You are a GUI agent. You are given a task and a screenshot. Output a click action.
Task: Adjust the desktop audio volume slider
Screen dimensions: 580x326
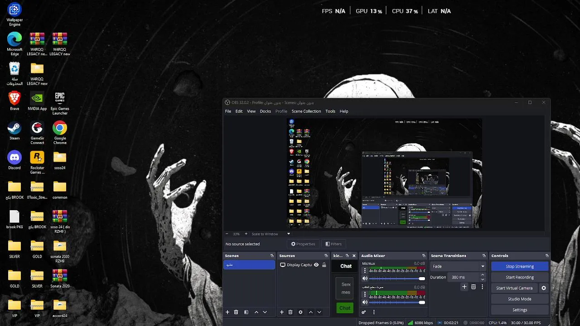(397, 302)
